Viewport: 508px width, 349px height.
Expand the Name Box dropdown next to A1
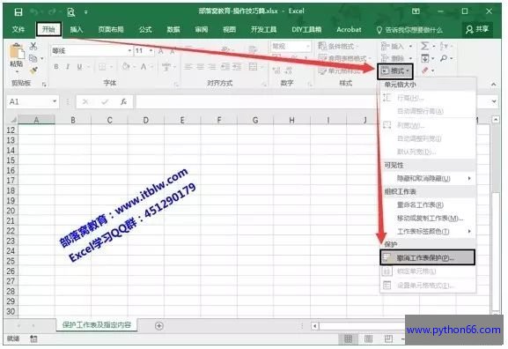coord(55,101)
